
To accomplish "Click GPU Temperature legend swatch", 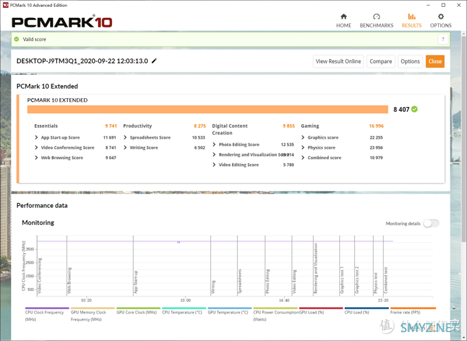I will point(229,308).
